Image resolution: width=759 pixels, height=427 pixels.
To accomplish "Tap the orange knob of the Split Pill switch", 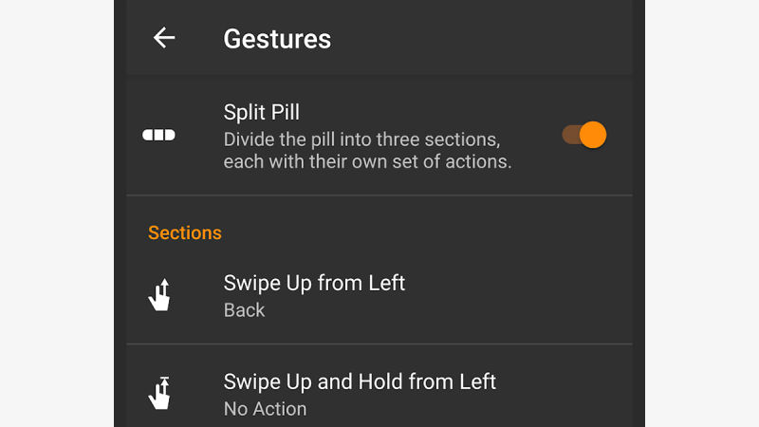I will pos(593,135).
